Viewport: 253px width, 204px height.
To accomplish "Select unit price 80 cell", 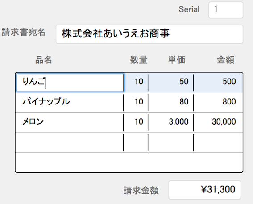I will [170, 103].
